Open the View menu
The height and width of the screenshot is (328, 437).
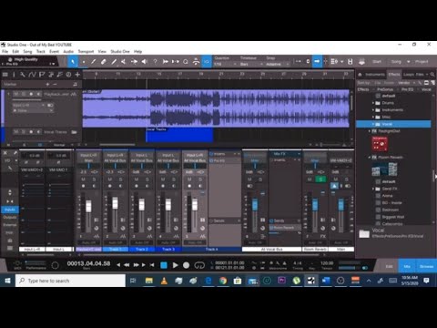102,52
